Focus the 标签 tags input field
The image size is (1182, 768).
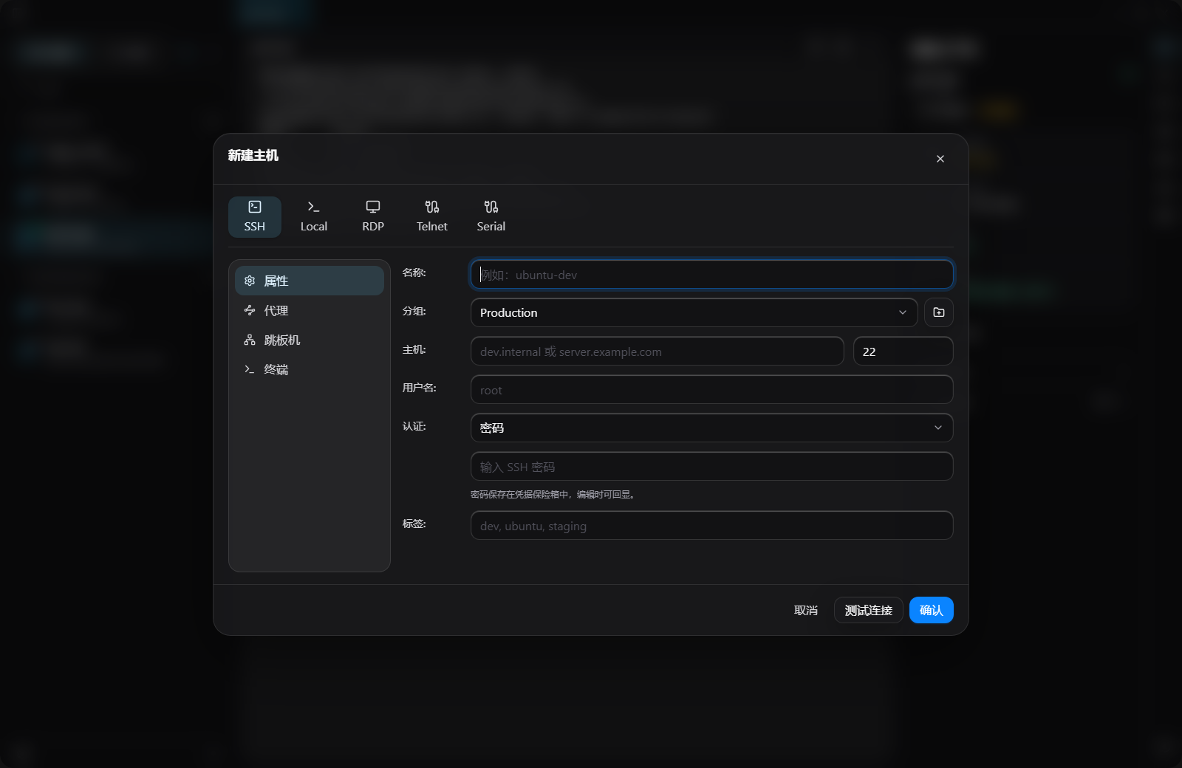coord(711,525)
